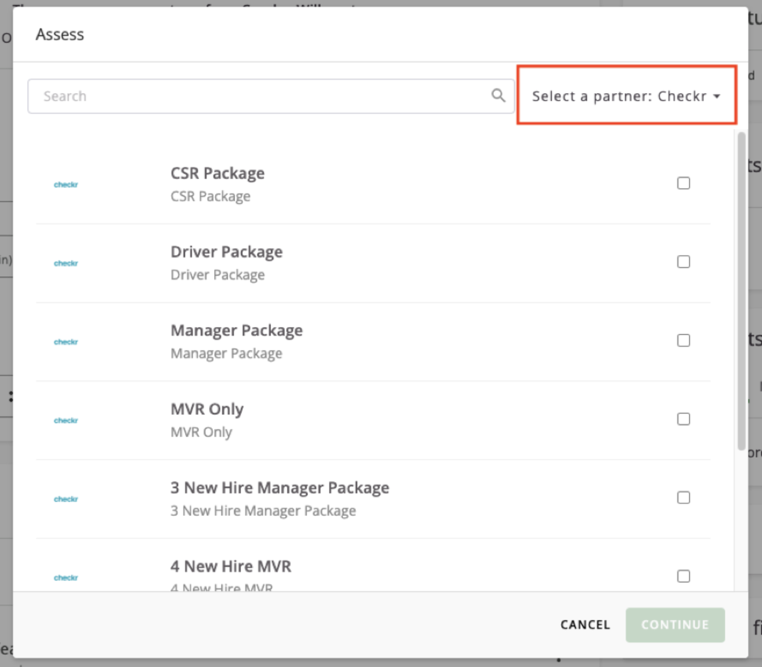This screenshot has width=762, height=667.
Task: Click the bold 4 New Hire MVR title
Action: click(231, 566)
